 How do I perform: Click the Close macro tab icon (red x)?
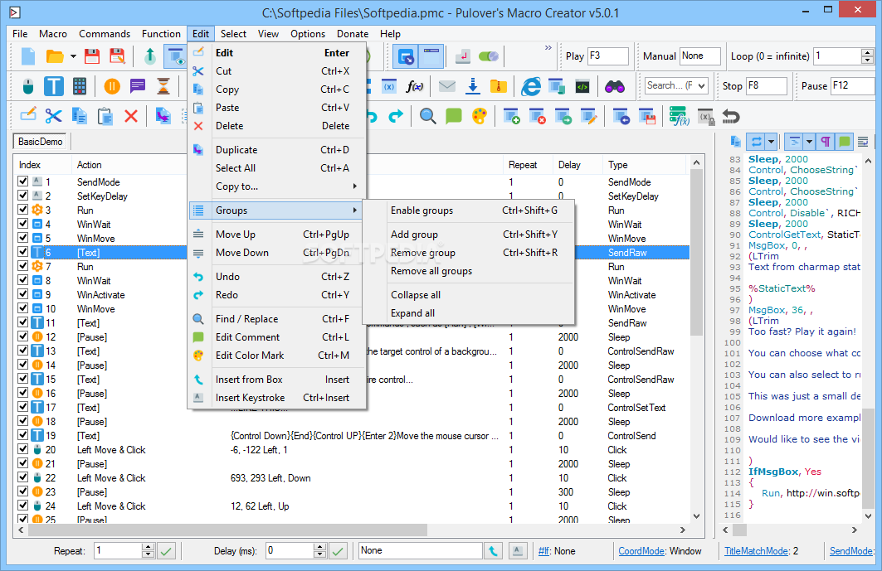(x=537, y=116)
